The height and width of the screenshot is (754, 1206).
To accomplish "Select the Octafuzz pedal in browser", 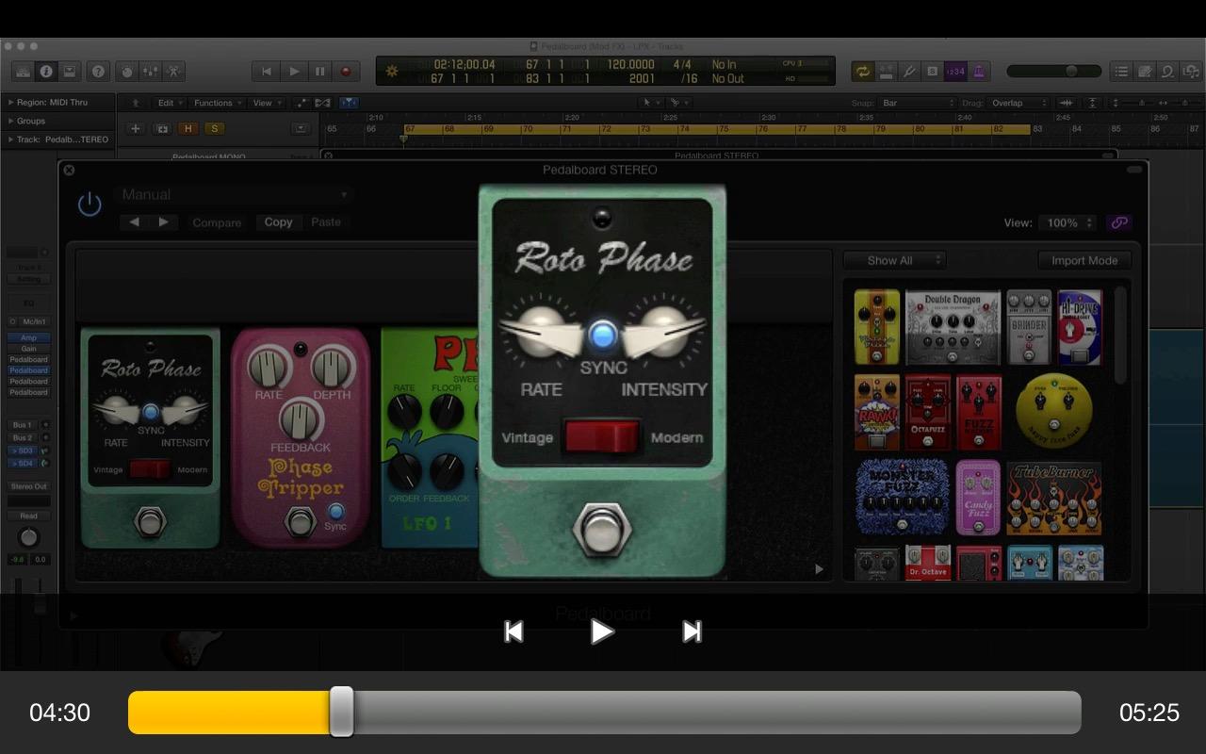I will pyautogui.click(x=928, y=412).
